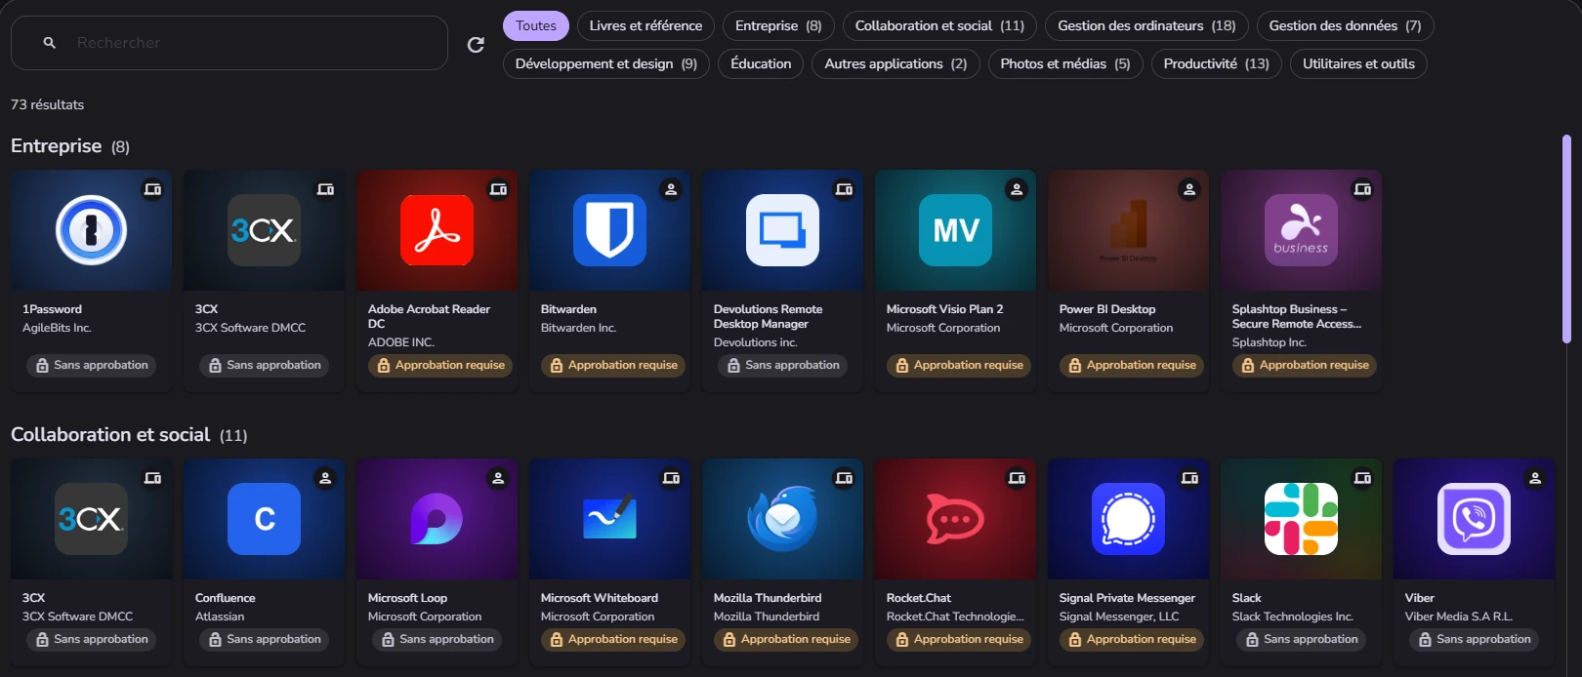1582x677 pixels.
Task: Click the Entreprise (8) section heading
Action: 70,146
